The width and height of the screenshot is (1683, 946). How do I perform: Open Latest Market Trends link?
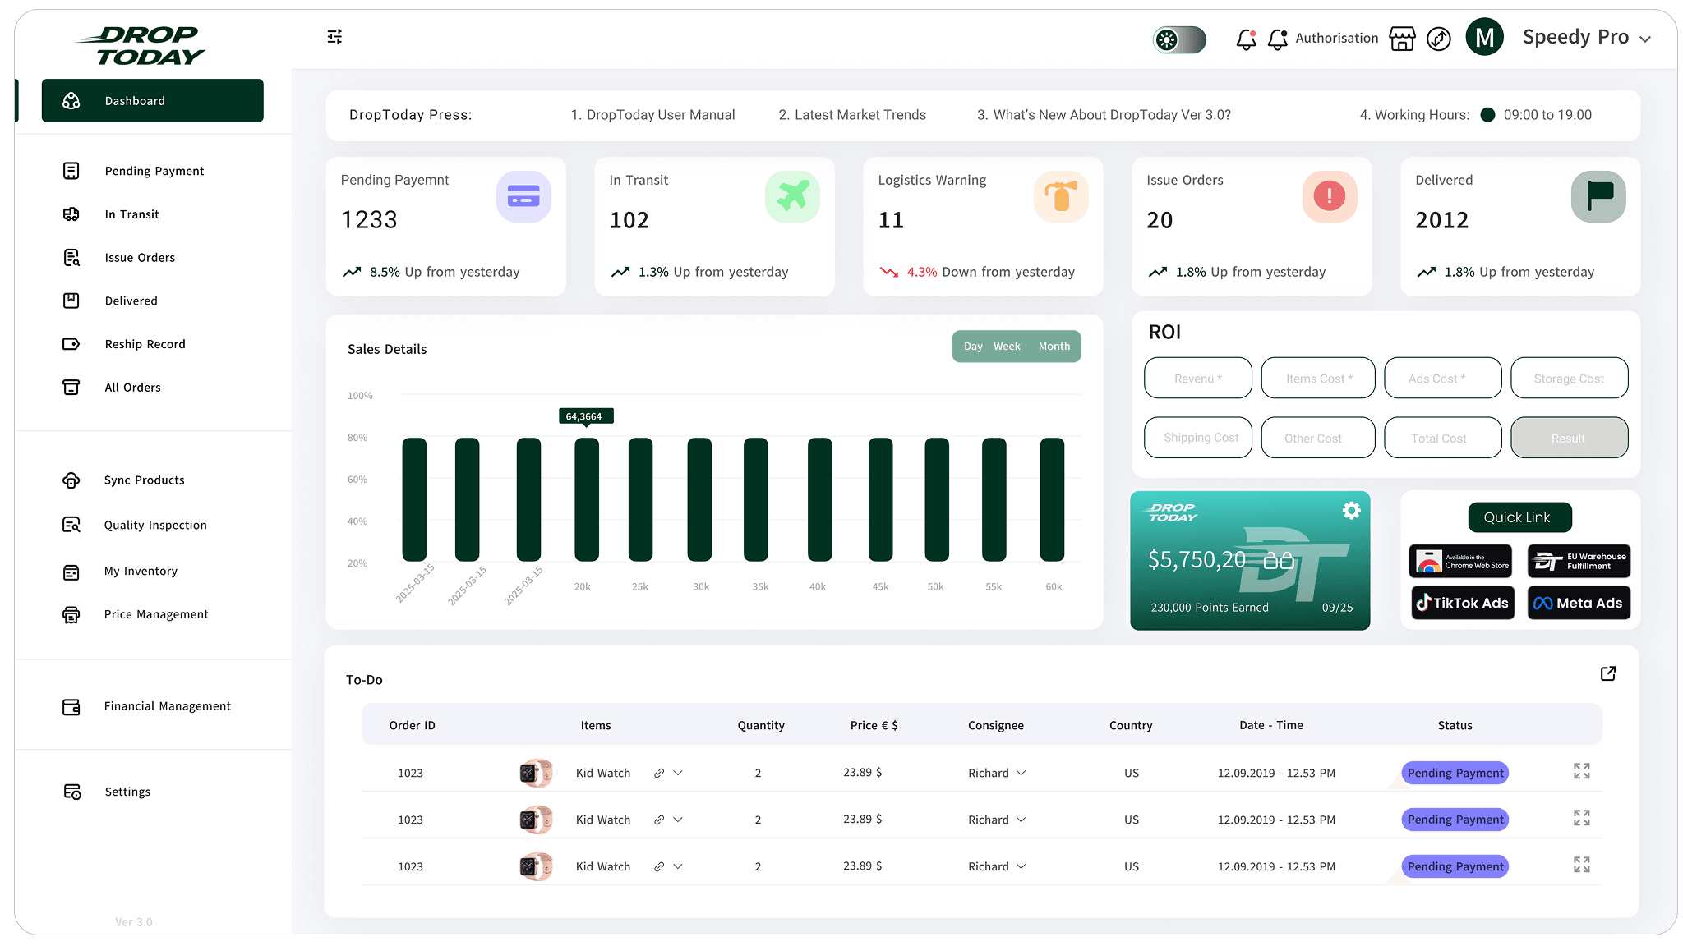[x=851, y=115]
